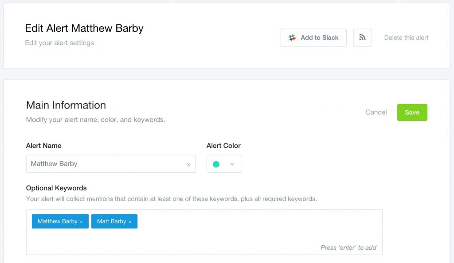This screenshot has width=454, height=263.
Task: Select the Matthew Barby keyword chip
Action: pos(57,221)
